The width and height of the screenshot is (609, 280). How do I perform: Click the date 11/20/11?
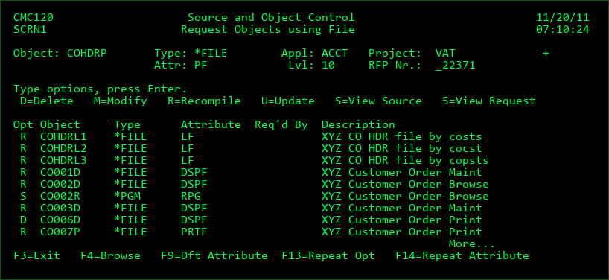coord(562,17)
